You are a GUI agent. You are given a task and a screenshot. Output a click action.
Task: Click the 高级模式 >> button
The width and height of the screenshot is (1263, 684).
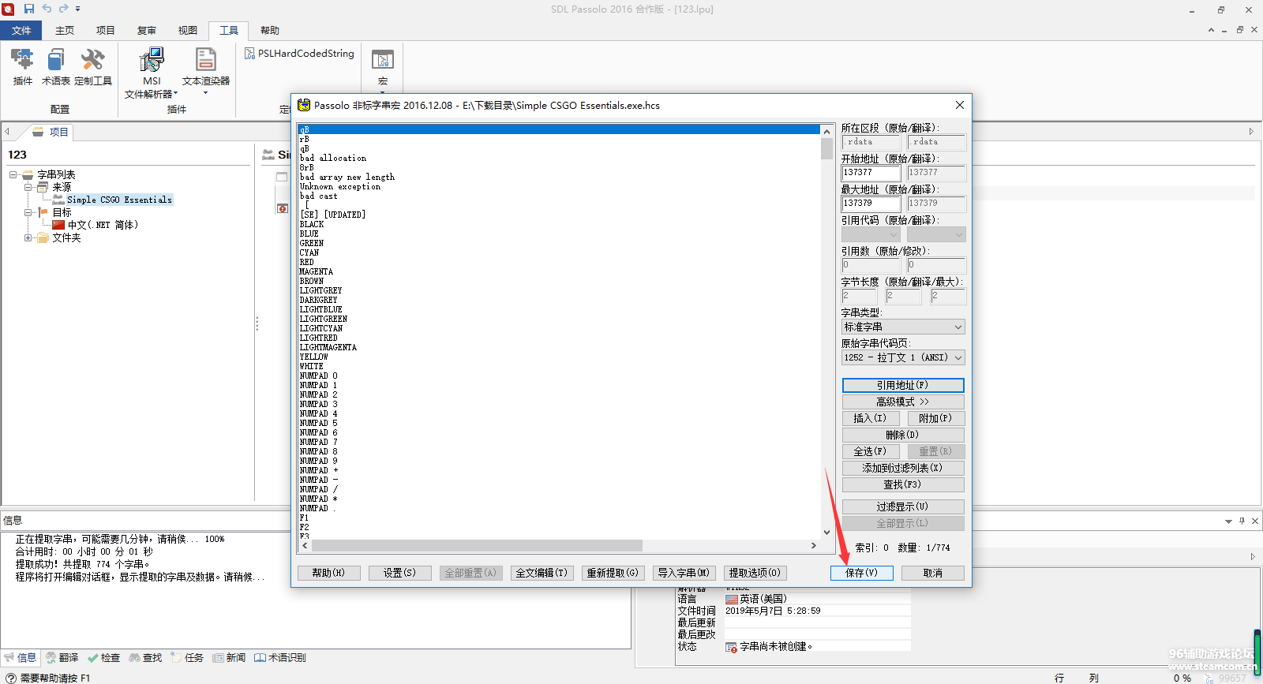click(x=903, y=402)
